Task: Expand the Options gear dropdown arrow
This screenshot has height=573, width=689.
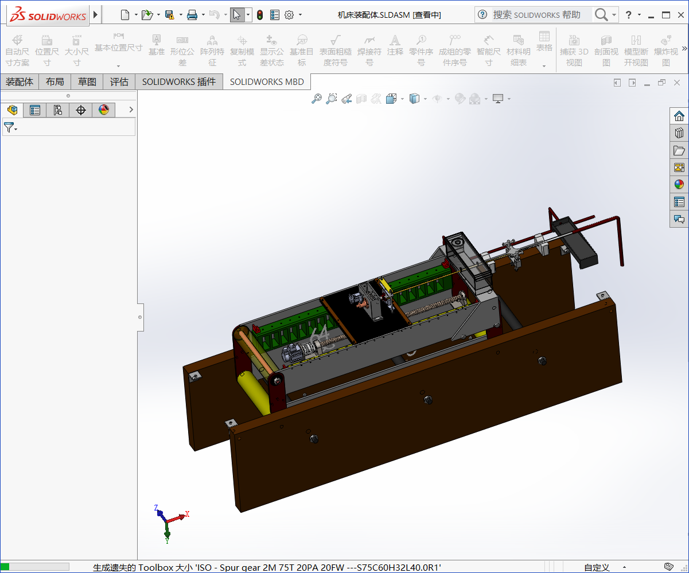Action: 300,15
